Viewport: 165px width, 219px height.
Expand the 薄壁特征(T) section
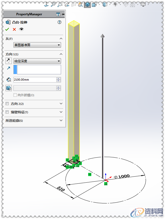[x=61, y=112]
